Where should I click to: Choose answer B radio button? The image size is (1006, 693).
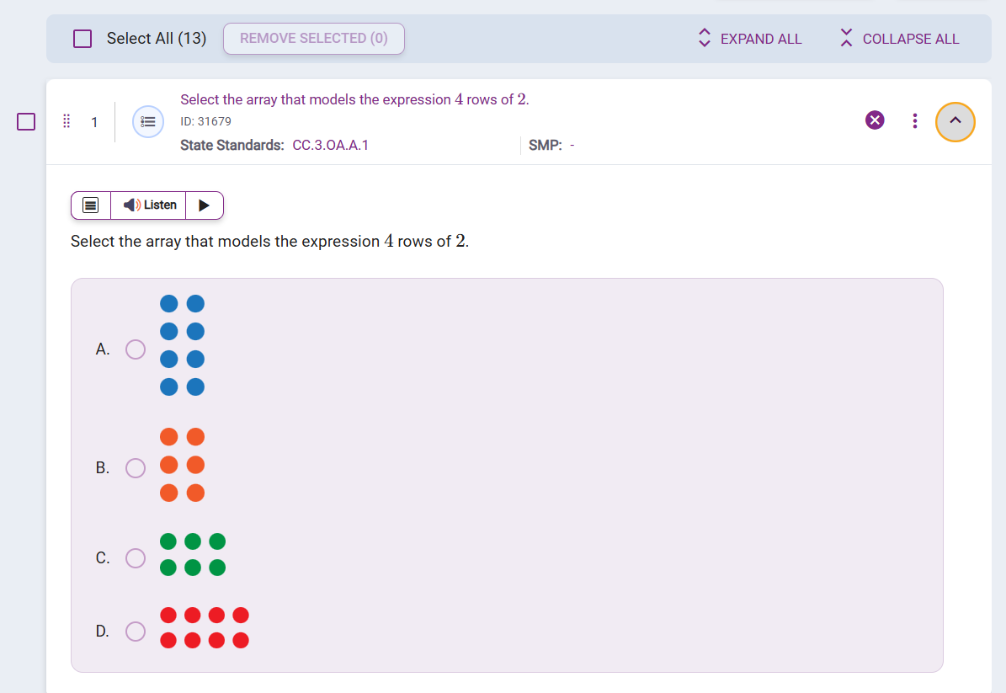click(135, 467)
